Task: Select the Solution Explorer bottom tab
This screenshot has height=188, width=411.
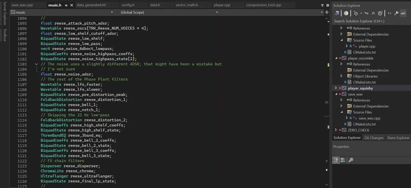Action: point(347,138)
